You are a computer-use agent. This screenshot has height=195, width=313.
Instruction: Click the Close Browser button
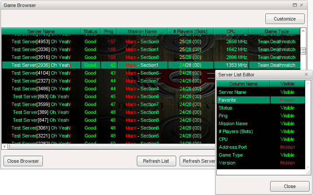click(23, 161)
